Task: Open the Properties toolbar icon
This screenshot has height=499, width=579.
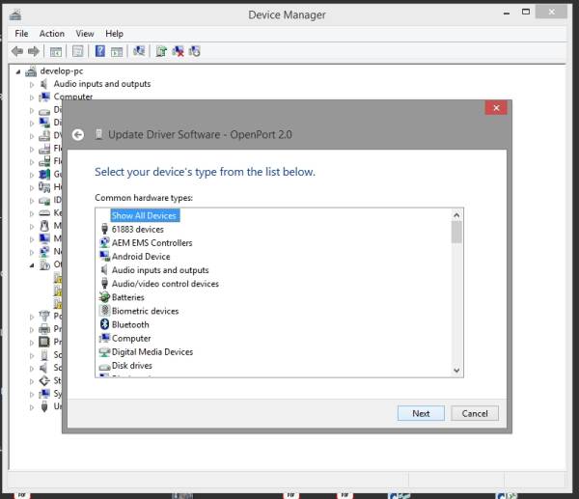Action: (78, 51)
